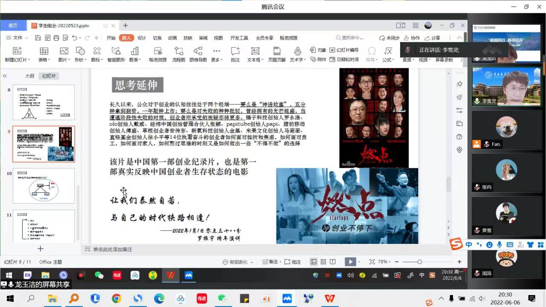This screenshot has height=307, width=546.
Task: Open the 大纲 outline panel tab
Action: coord(29,76)
